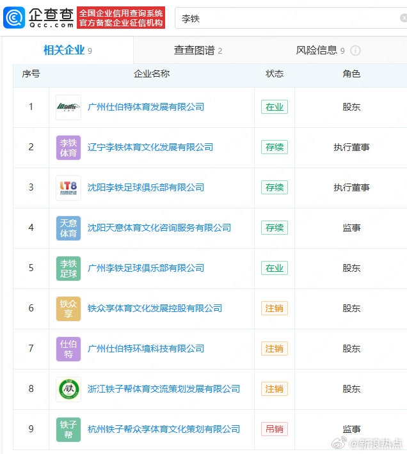Click the blue 天意体育 logo badge

(x=68, y=228)
